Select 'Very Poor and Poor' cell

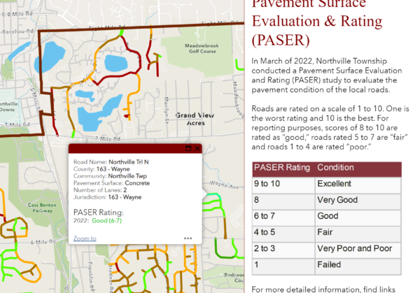pos(358,250)
